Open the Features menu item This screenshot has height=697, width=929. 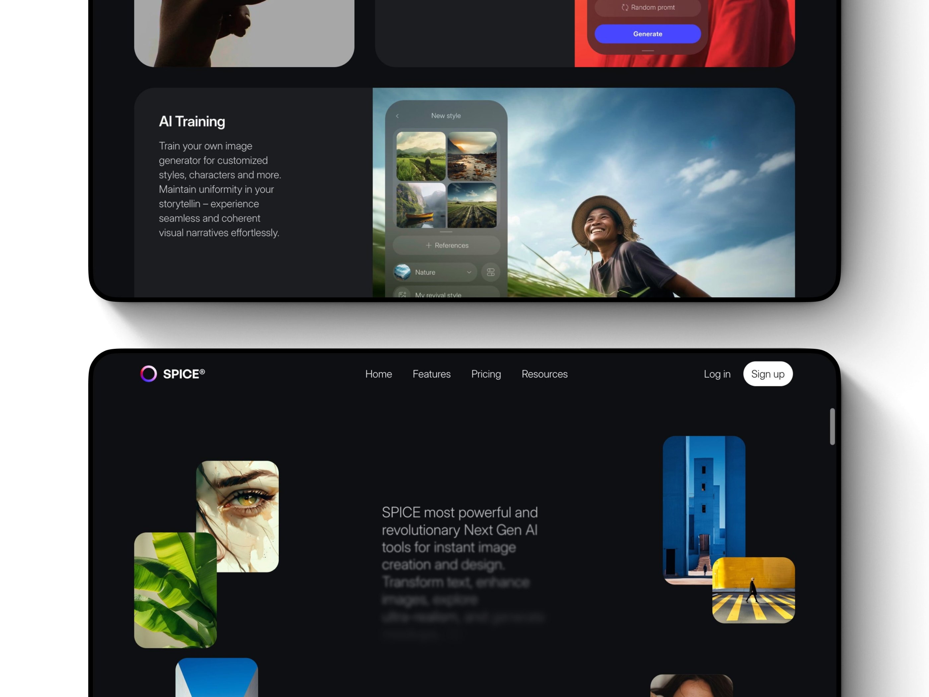click(431, 374)
